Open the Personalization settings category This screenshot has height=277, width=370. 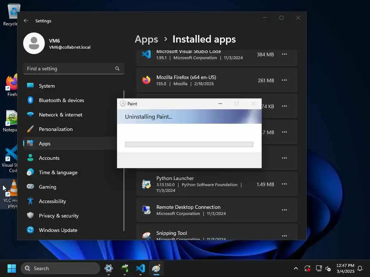click(74, 129)
